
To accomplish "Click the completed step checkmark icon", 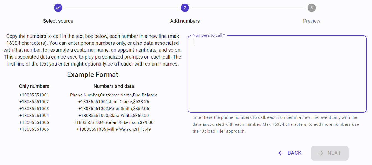I will [58, 8].
